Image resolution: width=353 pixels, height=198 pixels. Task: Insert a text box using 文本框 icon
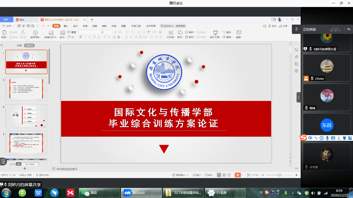(171, 33)
